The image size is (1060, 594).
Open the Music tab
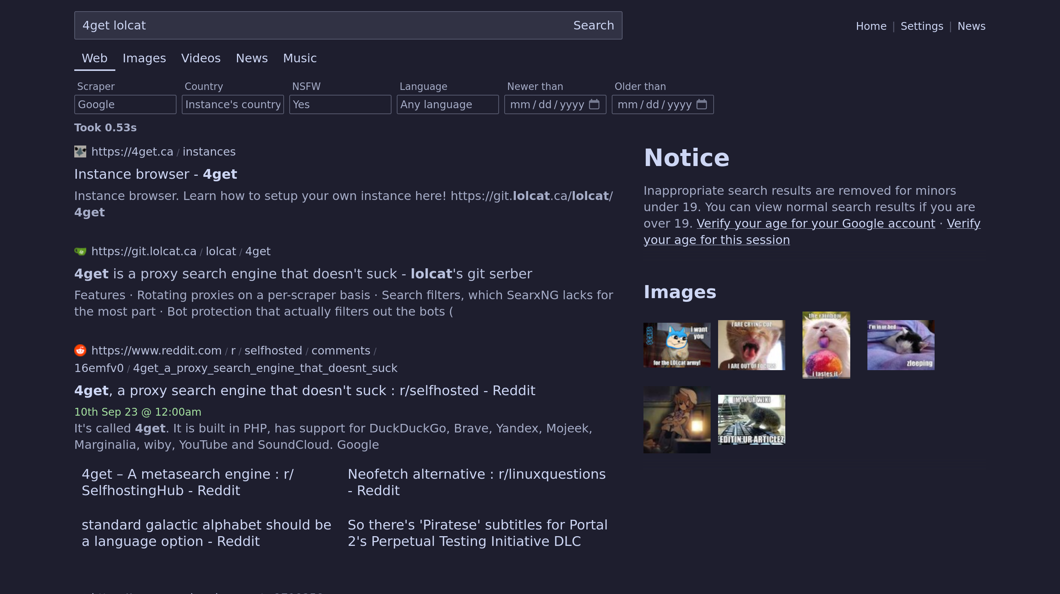point(300,59)
